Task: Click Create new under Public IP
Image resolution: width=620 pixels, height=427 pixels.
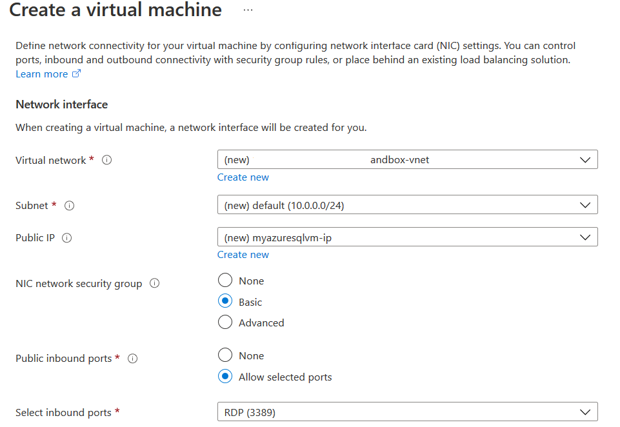Action: pyautogui.click(x=243, y=255)
